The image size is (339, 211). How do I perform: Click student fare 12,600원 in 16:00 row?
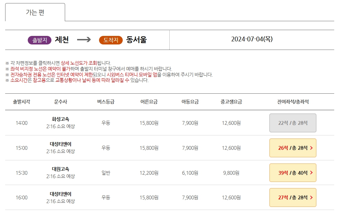(x=231, y=198)
